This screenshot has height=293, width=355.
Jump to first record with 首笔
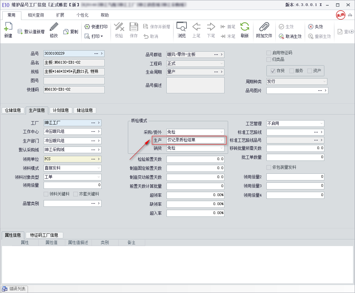[x=228, y=27]
